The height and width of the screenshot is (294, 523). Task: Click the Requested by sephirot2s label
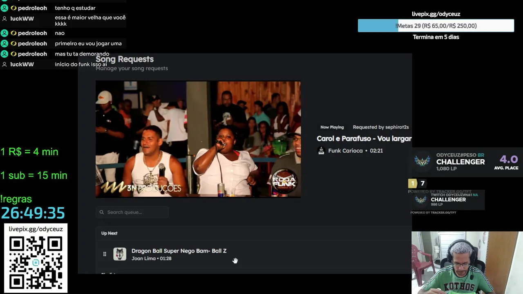pos(381,127)
